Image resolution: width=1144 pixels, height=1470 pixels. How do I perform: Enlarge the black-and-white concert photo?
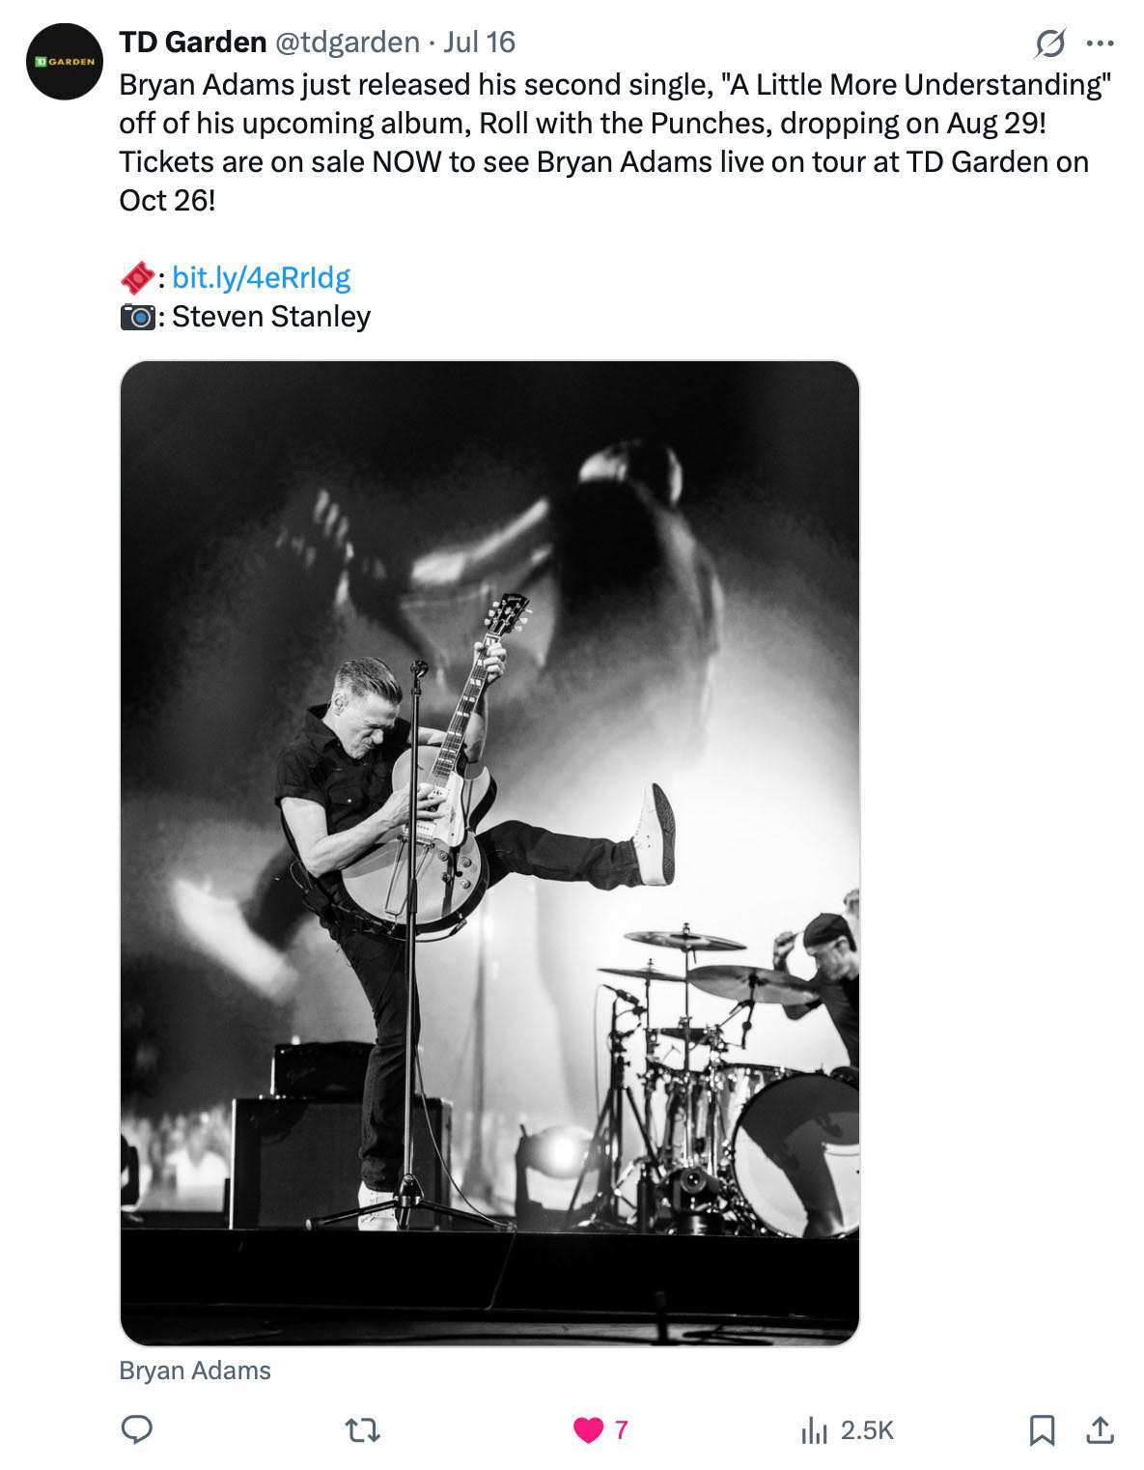489,852
